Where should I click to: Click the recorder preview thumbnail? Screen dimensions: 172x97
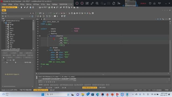click(131, 3)
